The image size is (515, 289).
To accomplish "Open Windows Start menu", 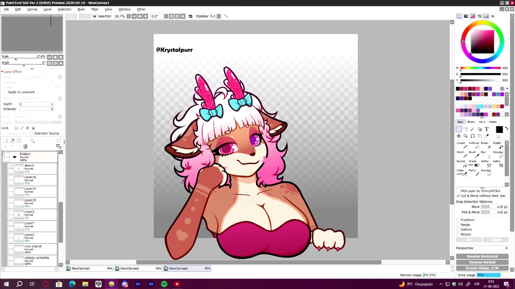I will [x=6, y=284].
